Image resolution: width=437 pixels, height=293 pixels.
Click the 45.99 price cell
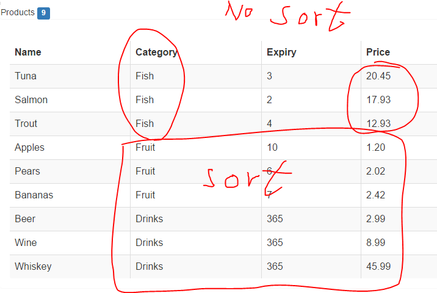click(378, 267)
